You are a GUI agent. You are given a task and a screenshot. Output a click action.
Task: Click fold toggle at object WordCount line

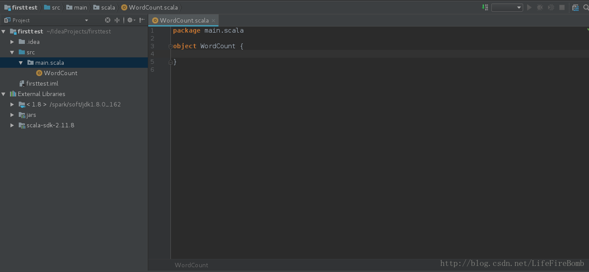point(170,46)
